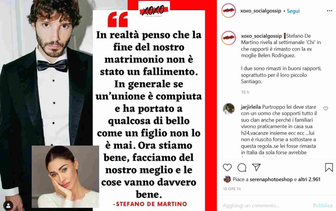Open the three-dots more options menu
Viewport: 336px width, 211px height.
[329, 11]
